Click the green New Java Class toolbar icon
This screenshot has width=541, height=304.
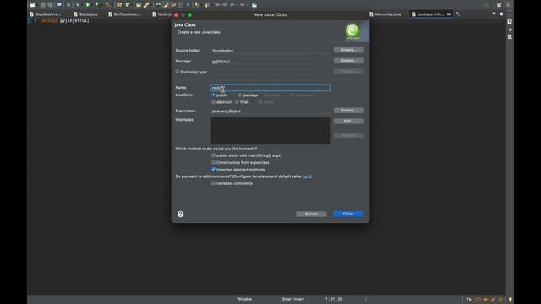coord(128,5)
